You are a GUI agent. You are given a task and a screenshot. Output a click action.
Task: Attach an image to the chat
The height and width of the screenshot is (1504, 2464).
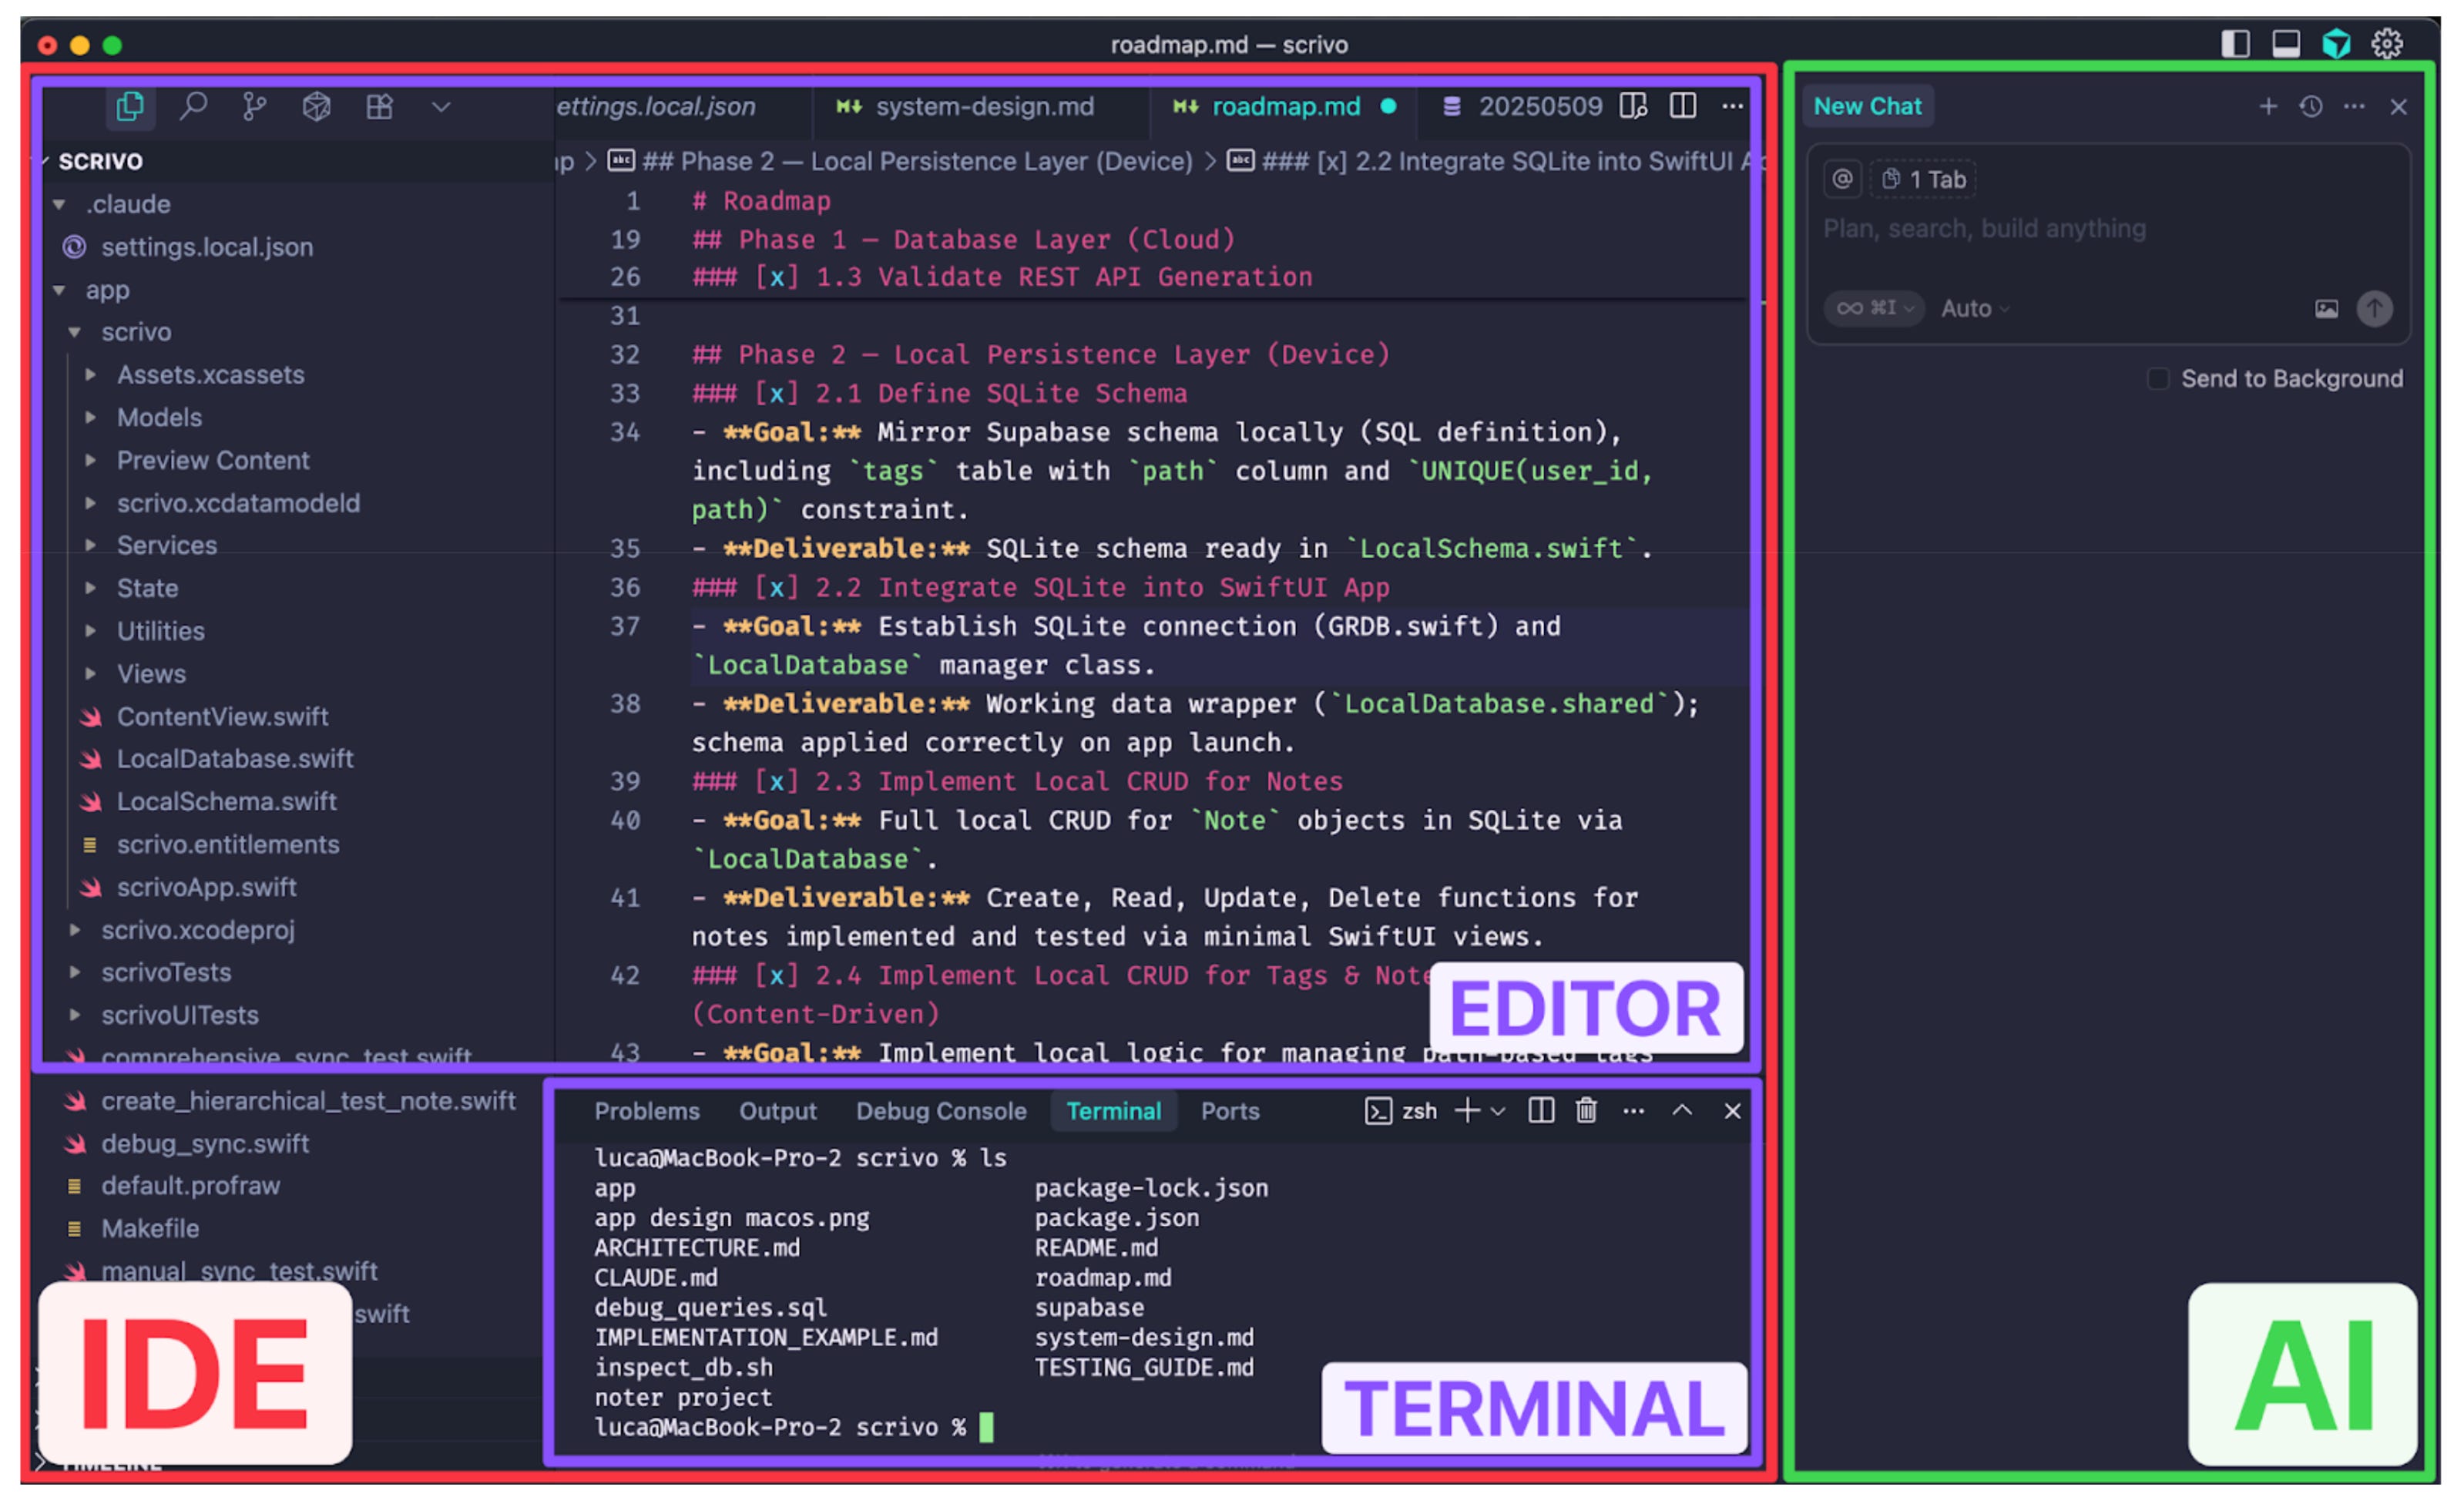2326,309
